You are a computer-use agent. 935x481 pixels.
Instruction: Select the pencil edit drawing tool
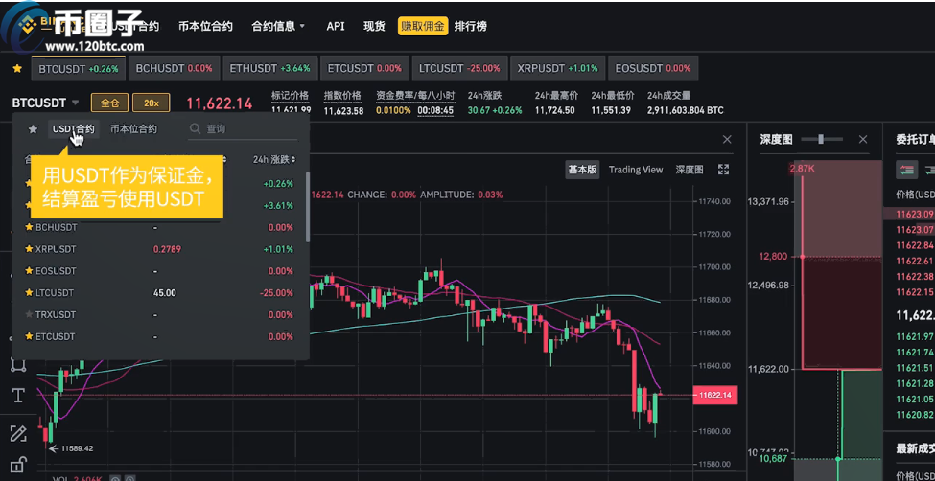coord(18,434)
